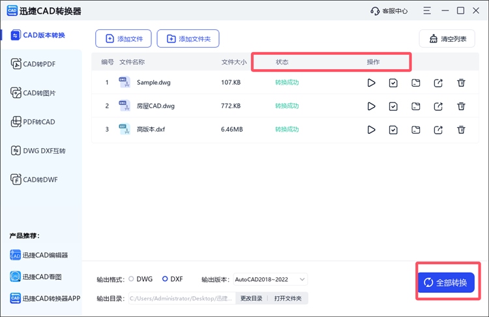Image resolution: width=489 pixels, height=317 pixels.
Task: Start converting Sample.dwg with its play icon
Action: (x=371, y=83)
